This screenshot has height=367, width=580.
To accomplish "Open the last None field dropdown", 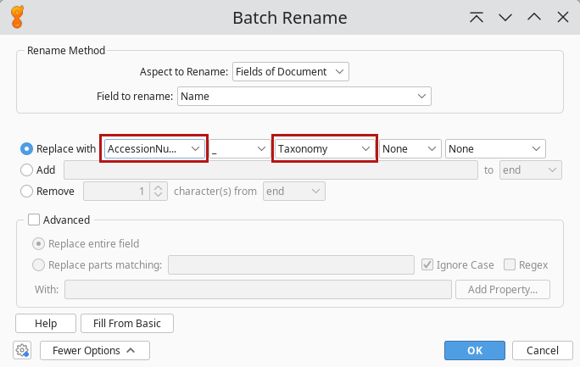I will pos(494,148).
